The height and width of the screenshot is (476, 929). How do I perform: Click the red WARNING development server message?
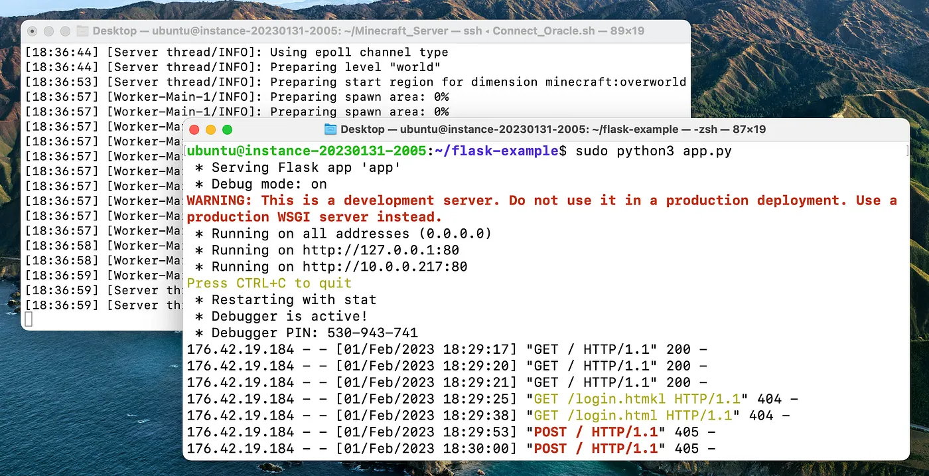(x=542, y=208)
